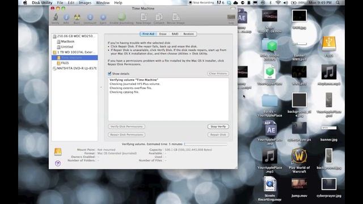363x204 pixels.
Task: Click the Bluetooth menu bar icon
Action: [x=271, y=3]
